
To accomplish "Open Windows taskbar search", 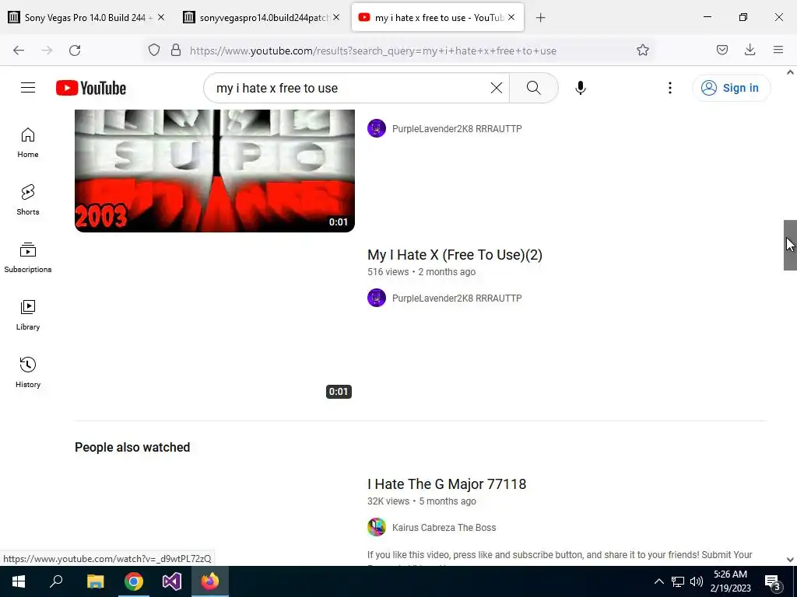I will 56,581.
